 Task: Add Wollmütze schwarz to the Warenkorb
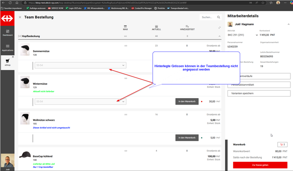click(x=186, y=138)
